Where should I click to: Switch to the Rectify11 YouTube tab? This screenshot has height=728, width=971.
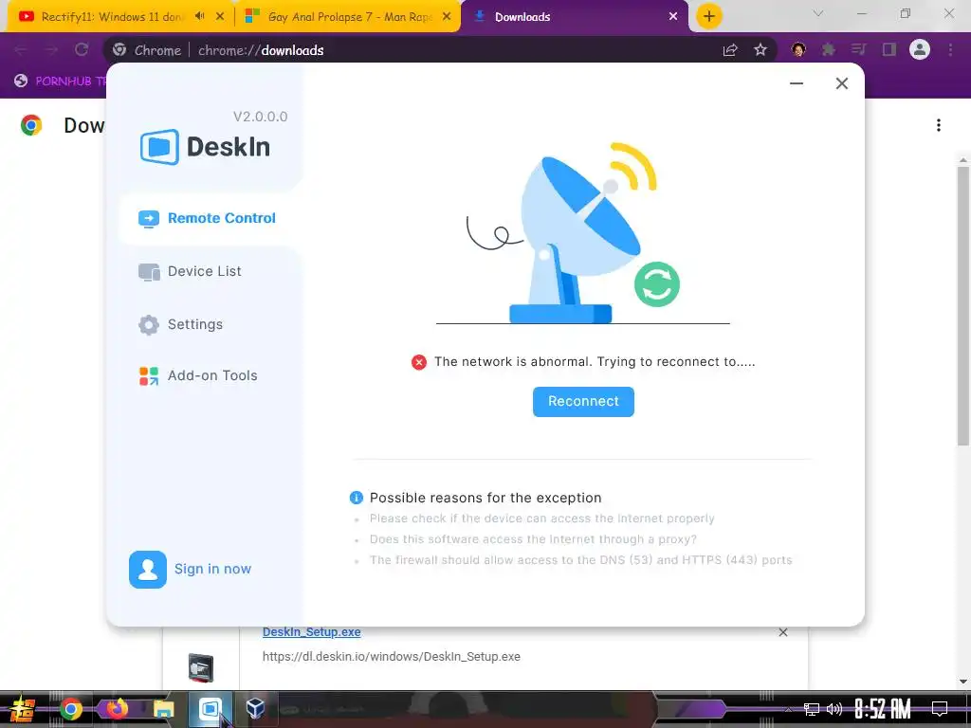[x=112, y=17]
